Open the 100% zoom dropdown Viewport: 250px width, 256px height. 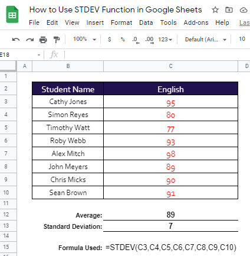(85, 39)
